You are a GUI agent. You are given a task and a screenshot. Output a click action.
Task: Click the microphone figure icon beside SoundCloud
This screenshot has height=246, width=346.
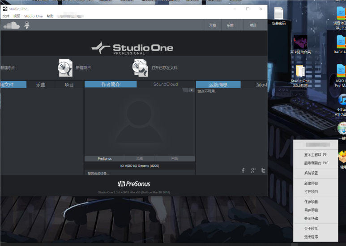click(27, 25)
